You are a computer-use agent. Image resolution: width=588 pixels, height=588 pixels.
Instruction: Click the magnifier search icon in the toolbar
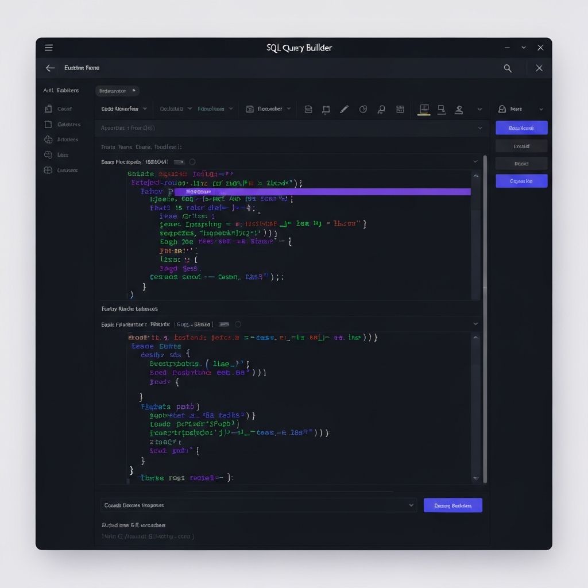coord(381,109)
